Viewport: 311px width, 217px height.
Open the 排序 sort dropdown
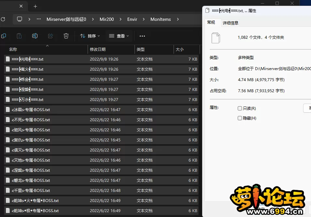pos(90,36)
